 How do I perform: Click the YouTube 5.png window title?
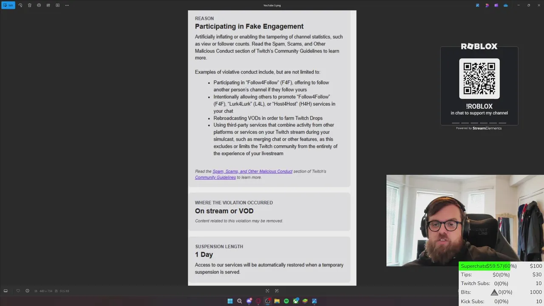point(272,6)
